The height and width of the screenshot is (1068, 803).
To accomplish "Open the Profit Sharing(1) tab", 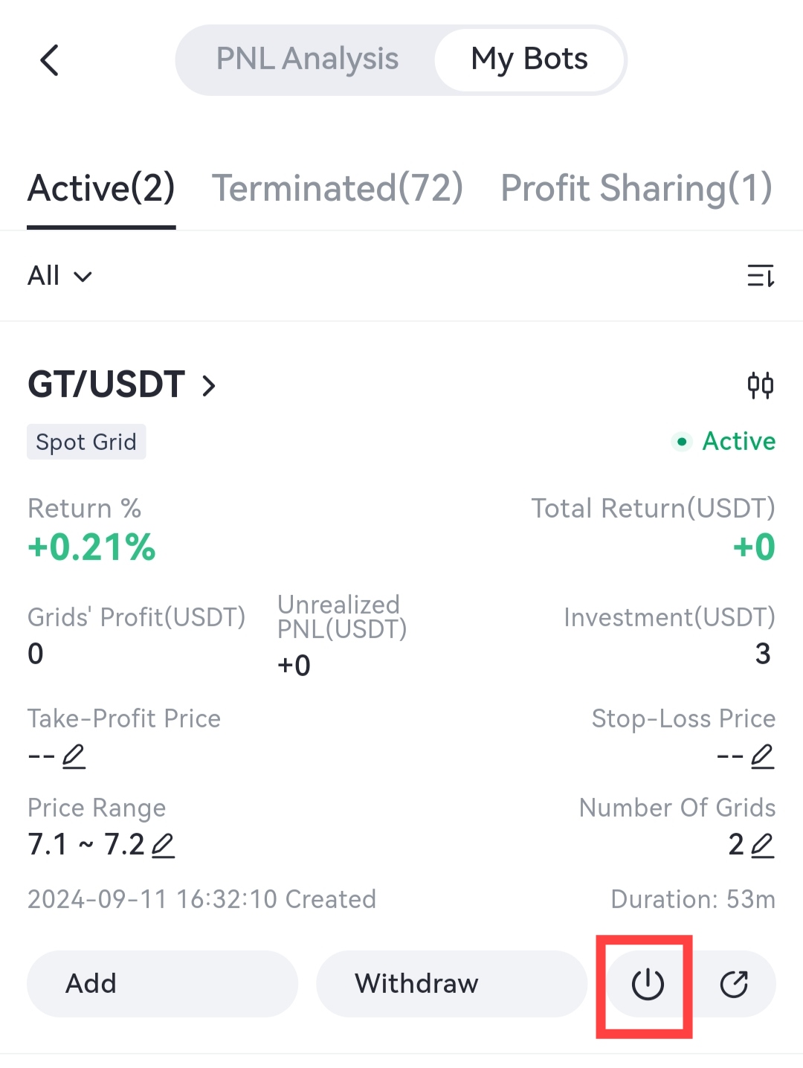I will [x=636, y=188].
